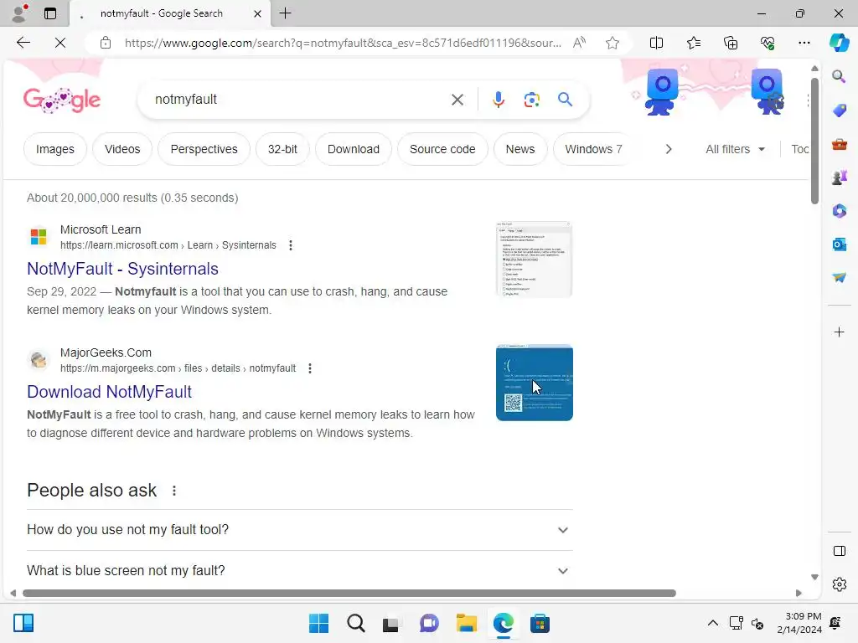Open sidebar Shopping tag icon
The width and height of the screenshot is (858, 643).
pos(839,111)
